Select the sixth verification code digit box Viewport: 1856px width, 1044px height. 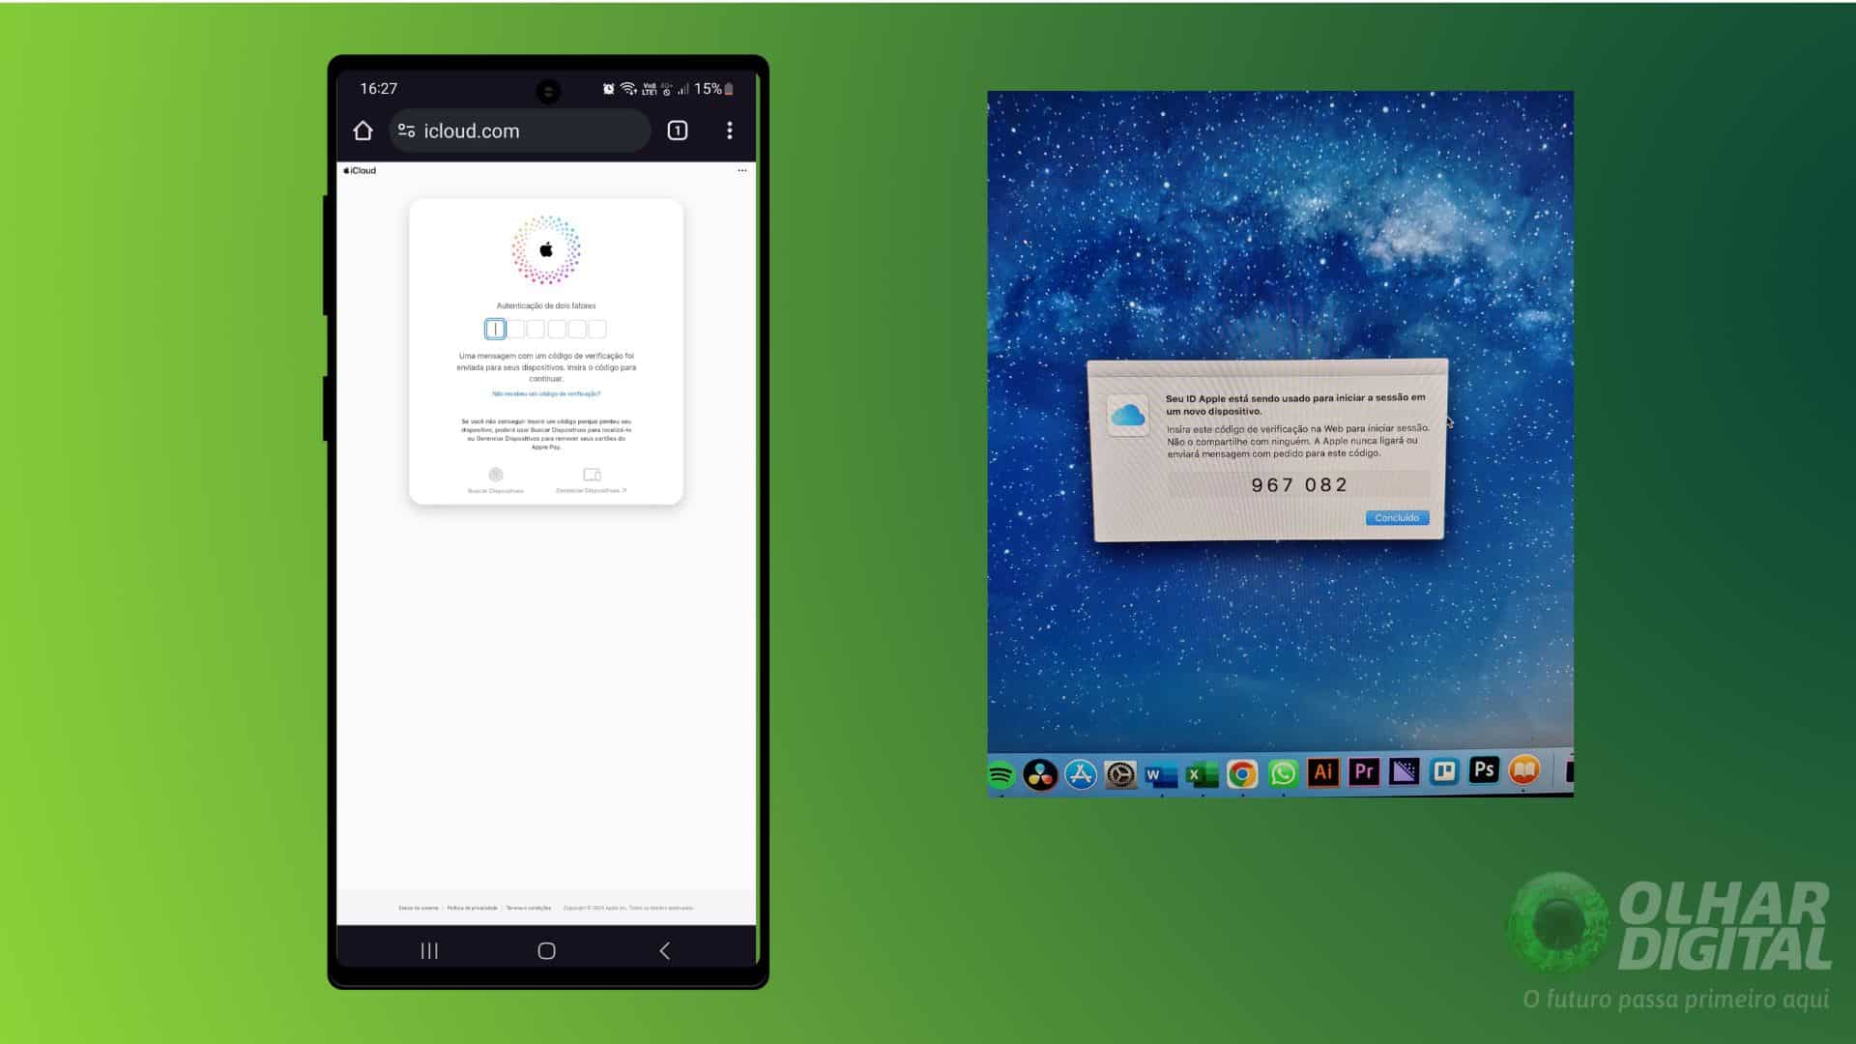(x=597, y=330)
